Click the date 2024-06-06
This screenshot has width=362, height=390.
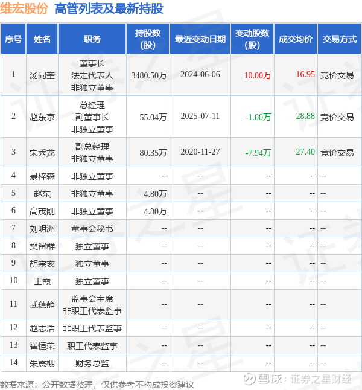(200, 74)
